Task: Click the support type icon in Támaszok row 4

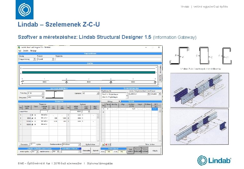Action: (32, 124)
